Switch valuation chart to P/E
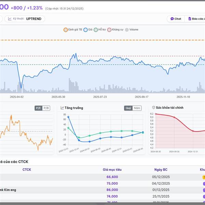The image size is (205, 205). (x=39, y=108)
